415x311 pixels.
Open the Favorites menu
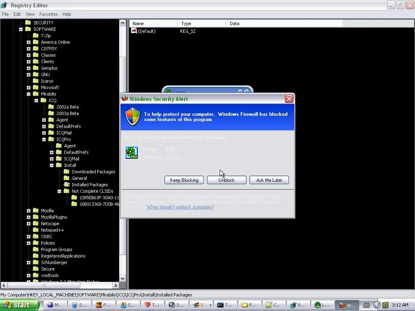(49, 14)
